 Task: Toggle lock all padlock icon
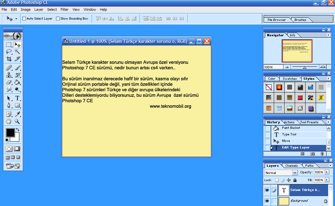295,180
